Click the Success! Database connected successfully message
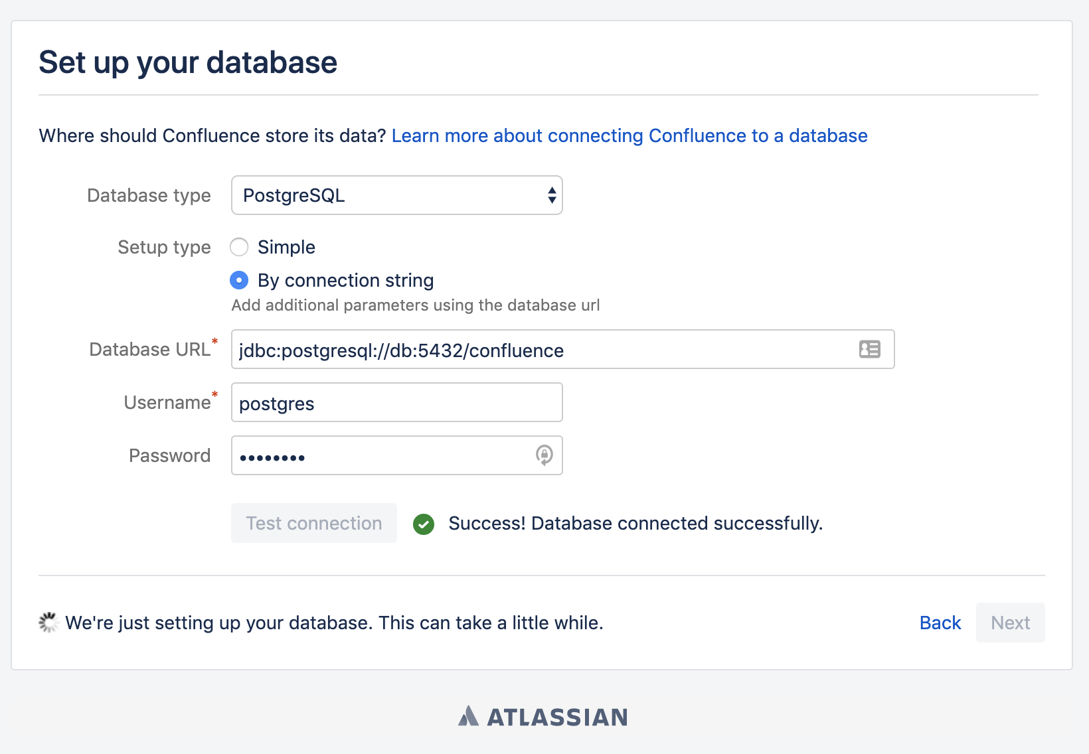Viewport: 1089px width, 754px height. click(x=635, y=523)
